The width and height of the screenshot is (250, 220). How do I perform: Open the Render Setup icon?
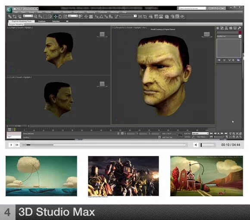[x=172, y=16]
